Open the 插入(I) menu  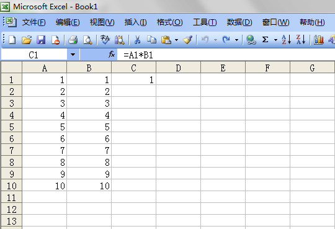pos(135,22)
